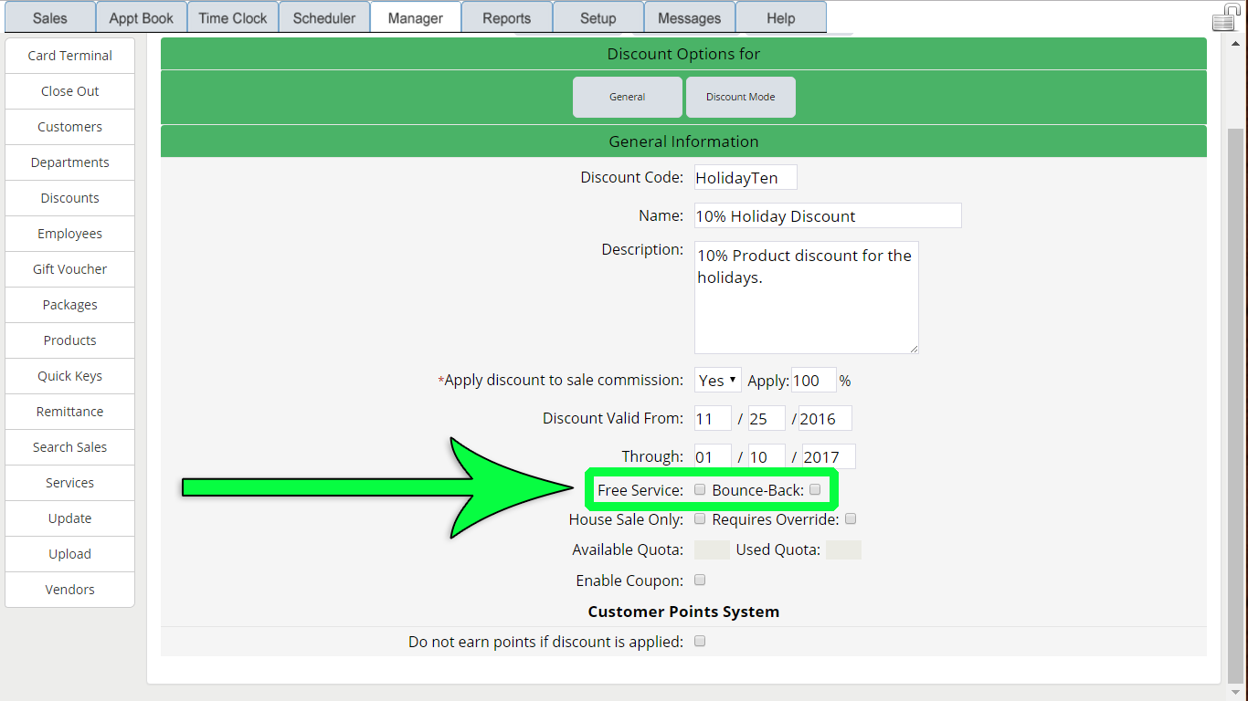The height and width of the screenshot is (701, 1248).
Task: Click the Discount Mode button
Action: point(741,97)
